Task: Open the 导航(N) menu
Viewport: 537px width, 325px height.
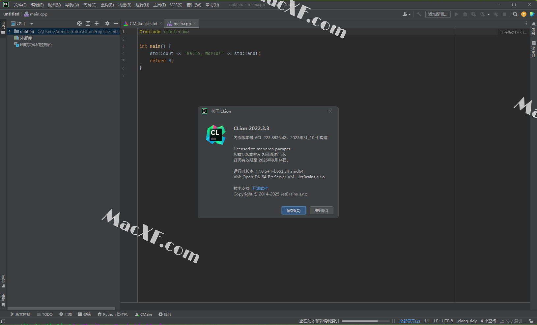Action: tap(72, 5)
